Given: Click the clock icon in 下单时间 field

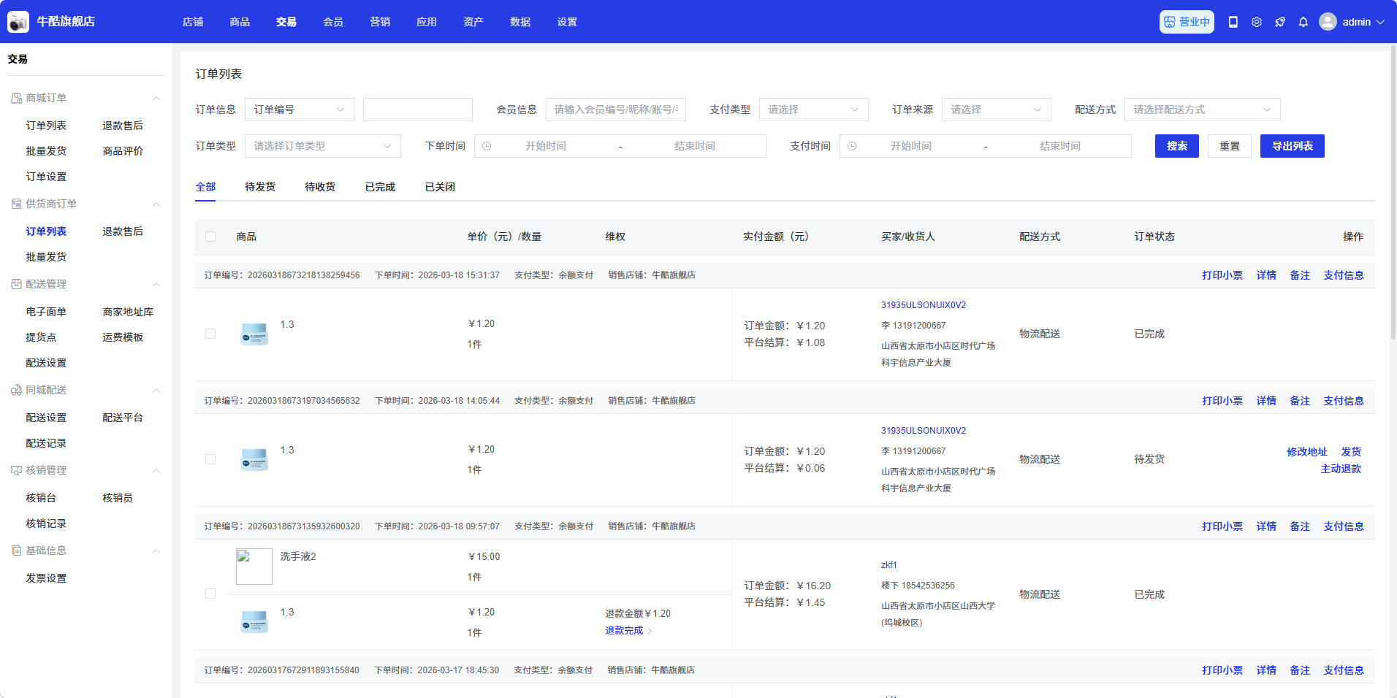Looking at the screenshot, I should pyautogui.click(x=487, y=146).
